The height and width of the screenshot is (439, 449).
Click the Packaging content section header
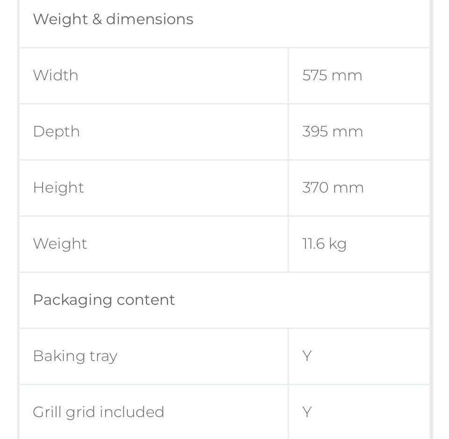104,300
